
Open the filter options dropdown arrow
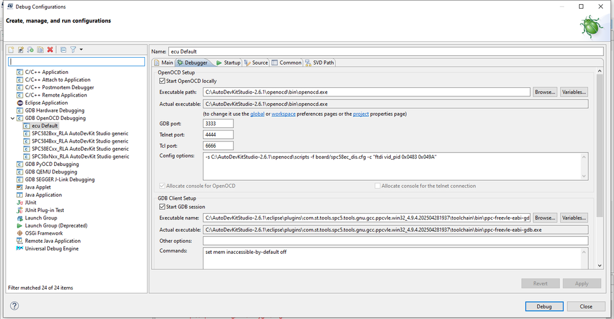tap(81, 50)
